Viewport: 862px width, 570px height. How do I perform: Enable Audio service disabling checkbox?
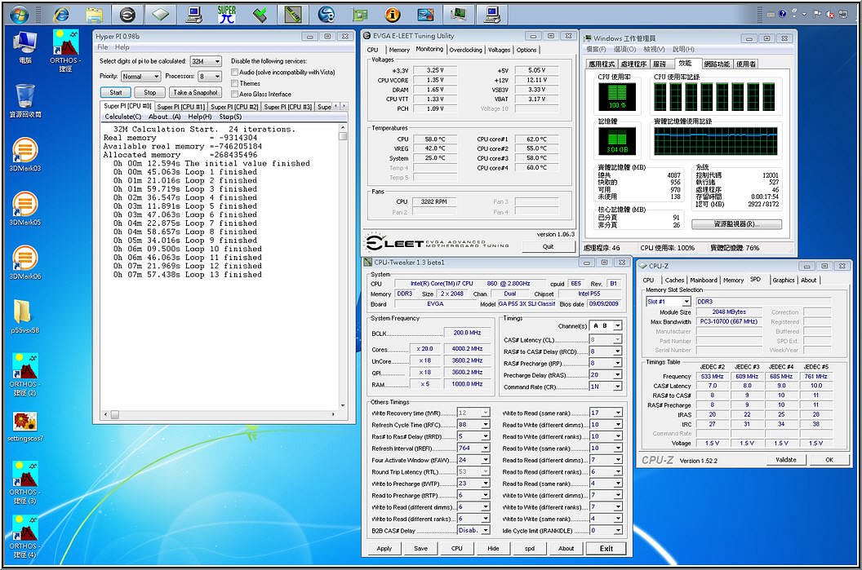click(x=235, y=72)
